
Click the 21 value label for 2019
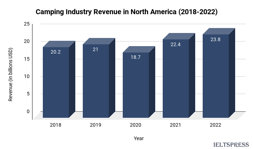96,49
